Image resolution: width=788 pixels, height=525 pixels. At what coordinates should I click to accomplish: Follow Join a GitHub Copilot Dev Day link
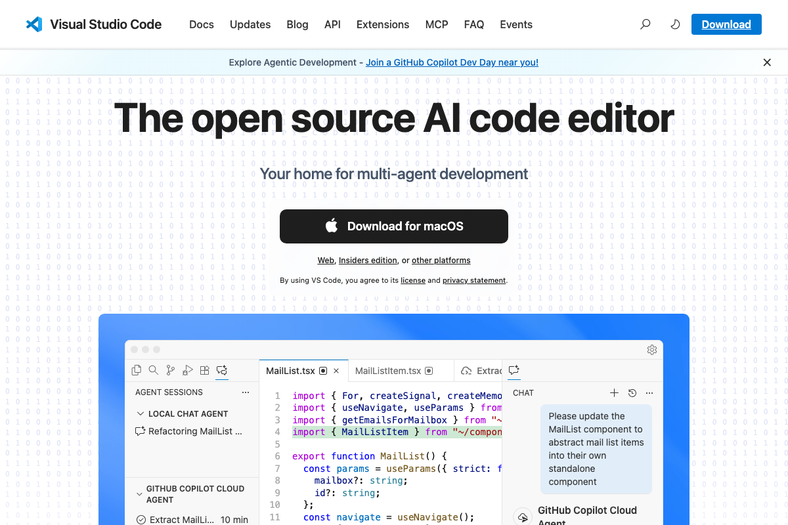click(x=452, y=62)
